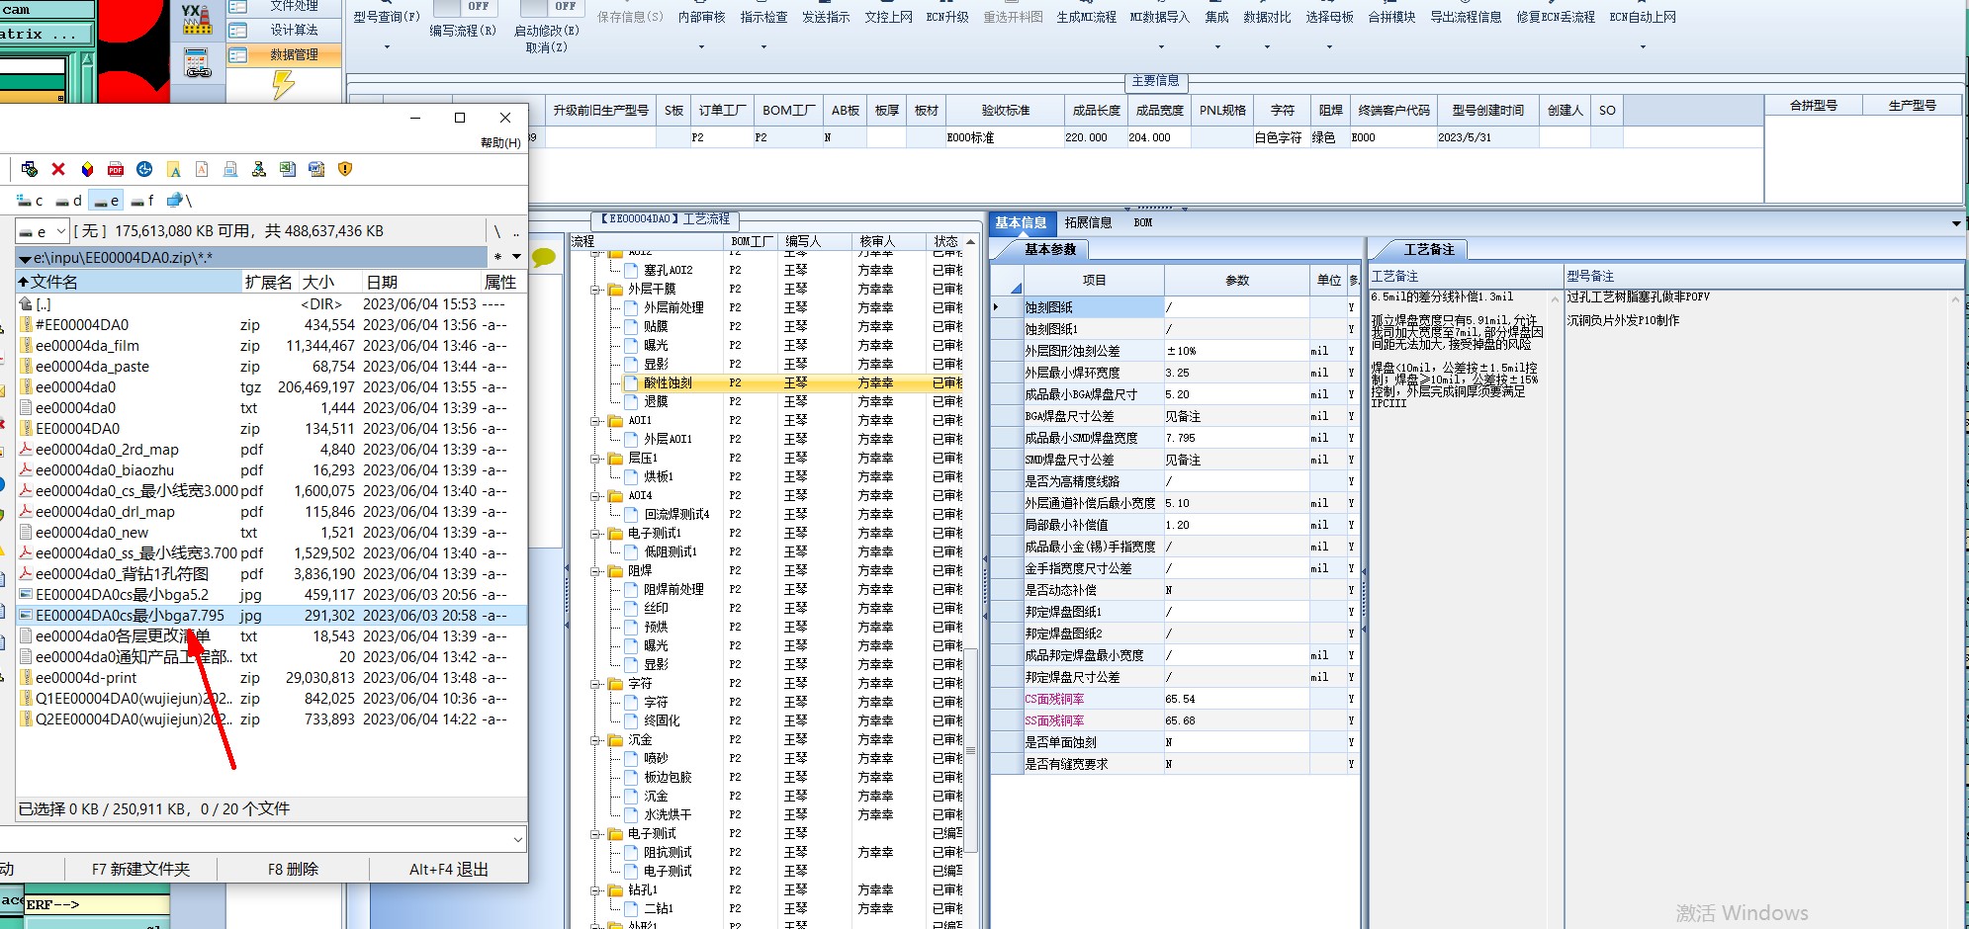The width and height of the screenshot is (1969, 929).
Task: Click the 生成MI流程 button
Action: (x=1086, y=17)
